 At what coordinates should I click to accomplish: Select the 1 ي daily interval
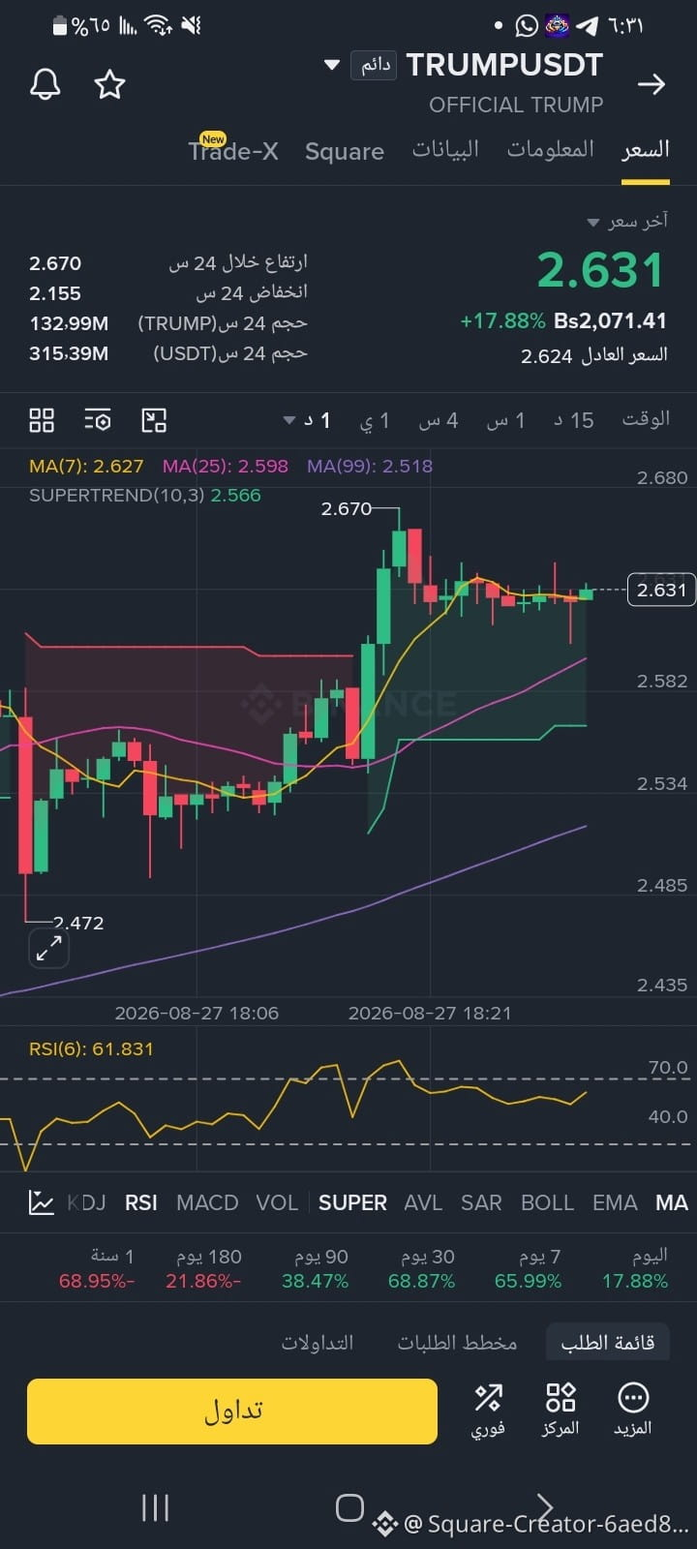click(x=375, y=420)
